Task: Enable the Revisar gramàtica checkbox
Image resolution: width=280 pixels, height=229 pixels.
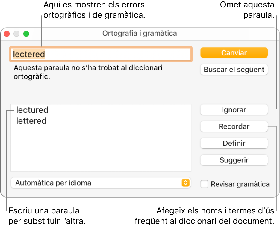Action: [x=205, y=184]
